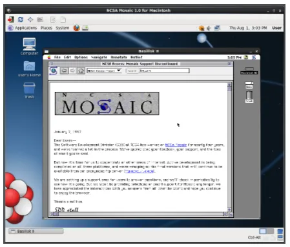This screenshot has height=247, width=290.
Task: Click the orange update notification tray icon
Action: pyautogui.click(x=202, y=28)
